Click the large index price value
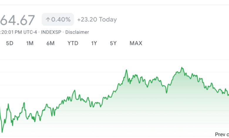The image size is (229, 138). (x=17, y=20)
